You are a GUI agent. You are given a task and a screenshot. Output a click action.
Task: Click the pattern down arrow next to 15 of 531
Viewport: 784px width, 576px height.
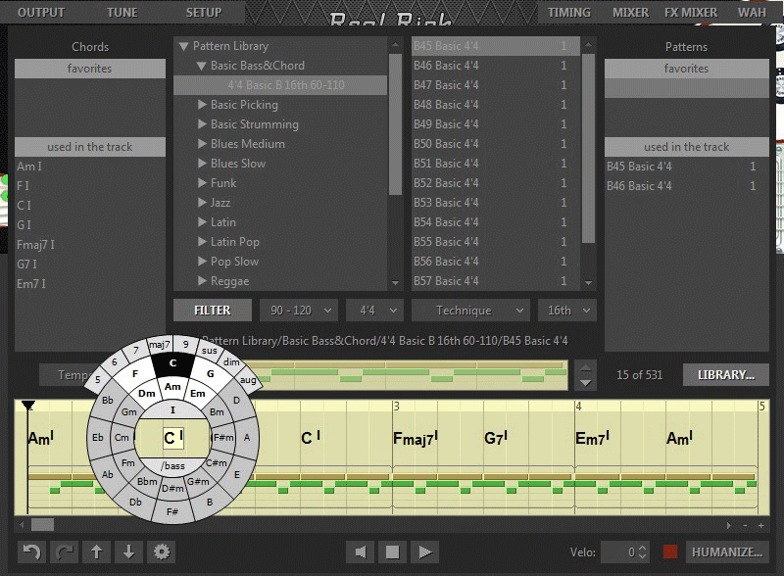point(585,383)
